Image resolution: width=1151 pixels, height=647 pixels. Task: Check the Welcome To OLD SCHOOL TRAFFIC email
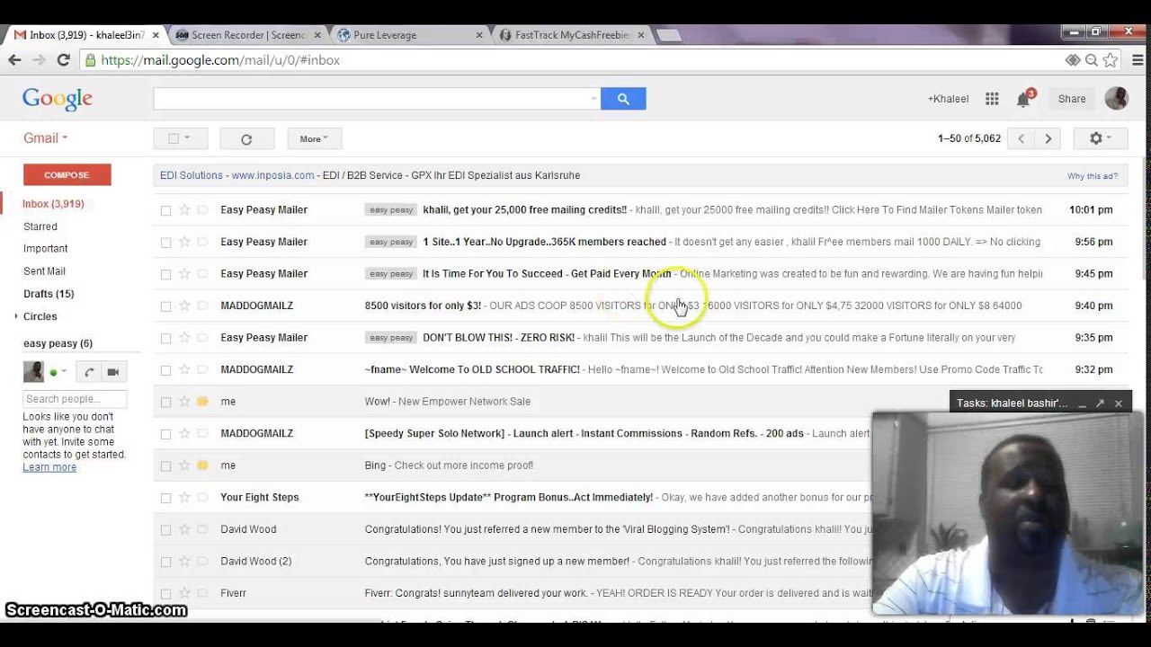[165, 370]
